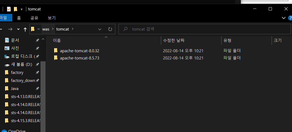Open the Java quick access folder
The width and height of the screenshot is (292, 132).
(x=15, y=89)
